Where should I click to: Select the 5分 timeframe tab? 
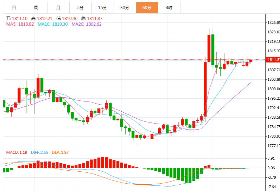pos(81,8)
